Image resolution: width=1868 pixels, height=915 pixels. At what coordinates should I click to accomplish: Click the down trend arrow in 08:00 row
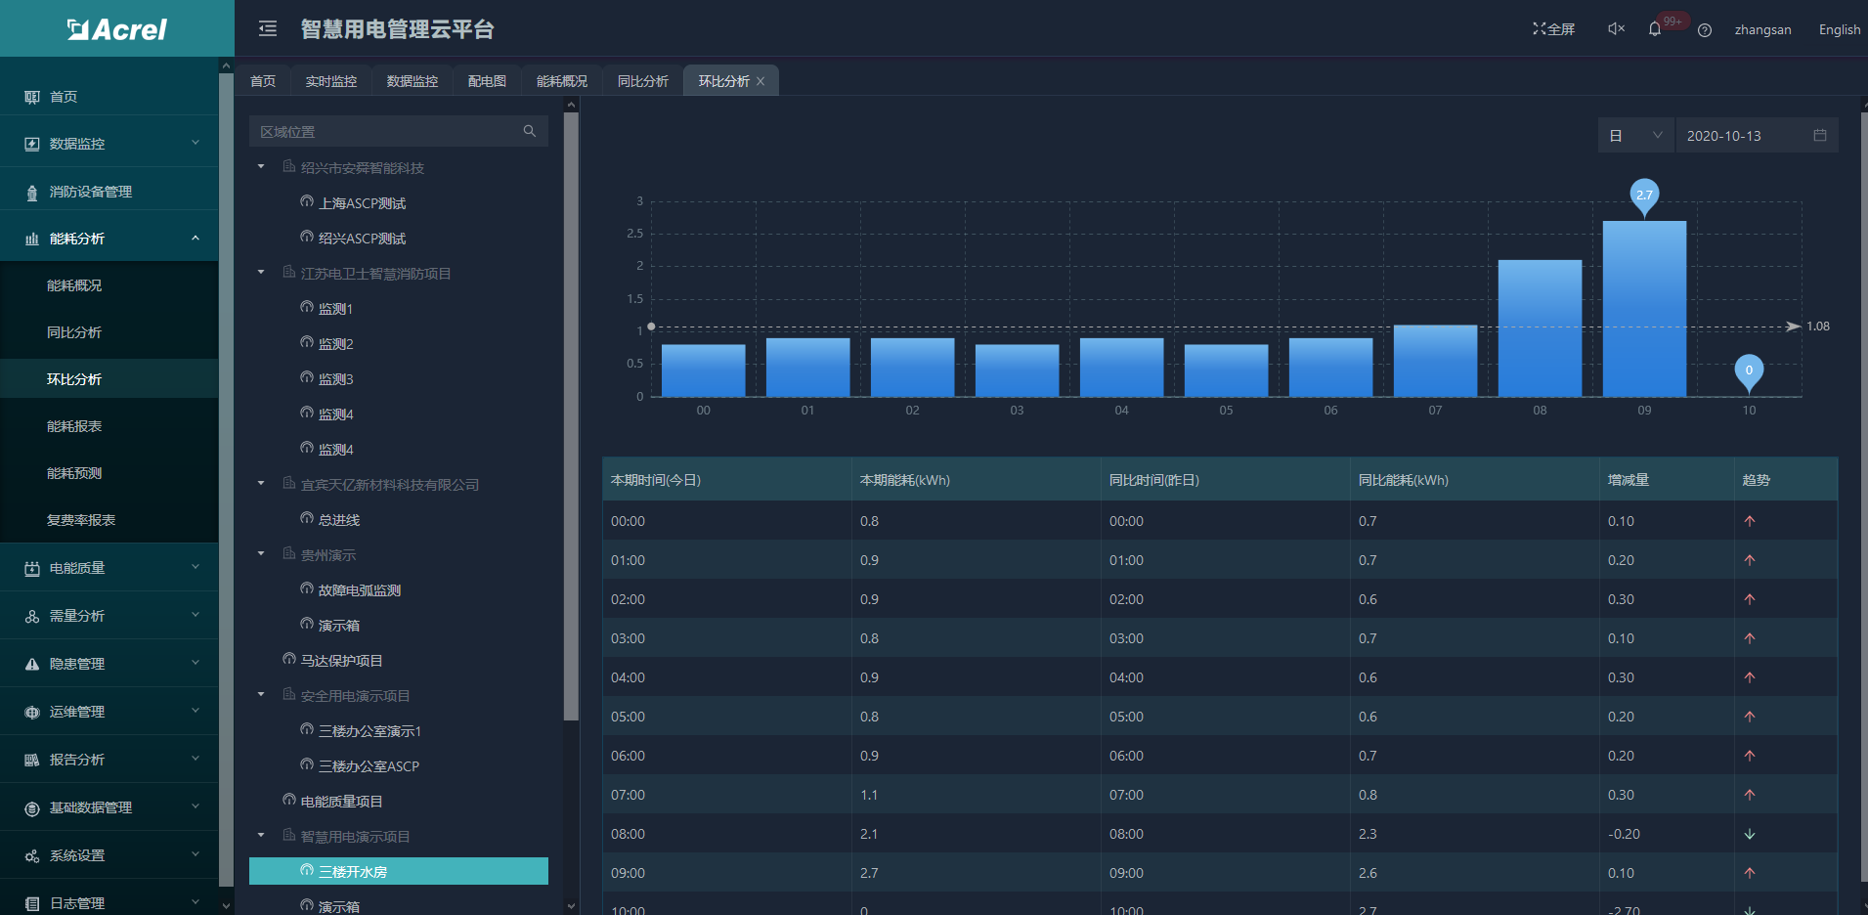1750,834
